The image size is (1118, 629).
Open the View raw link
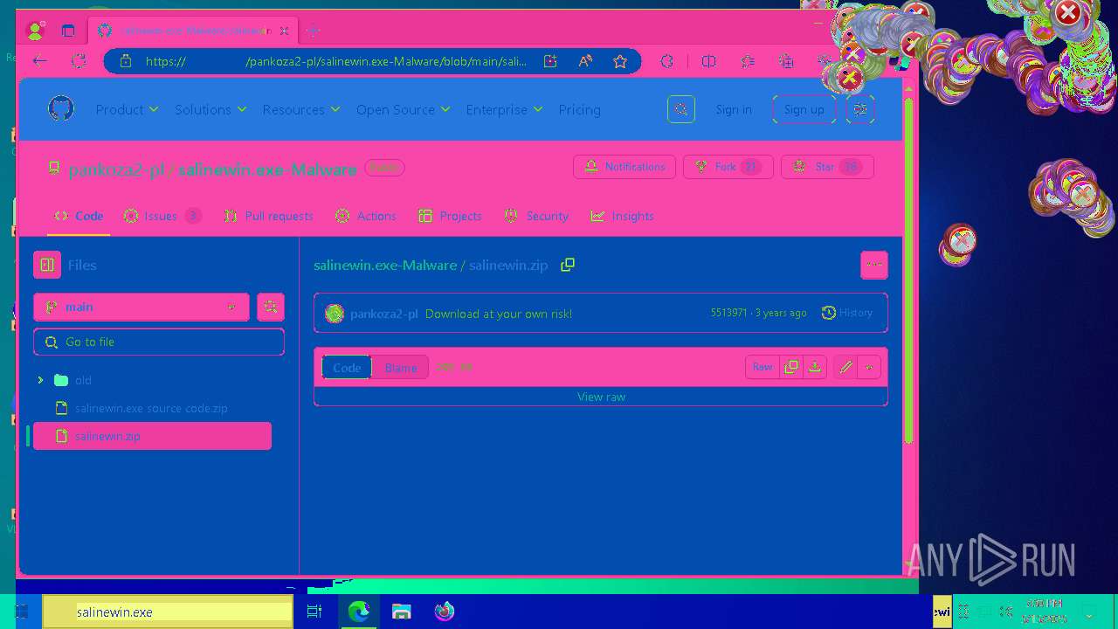(601, 397)
